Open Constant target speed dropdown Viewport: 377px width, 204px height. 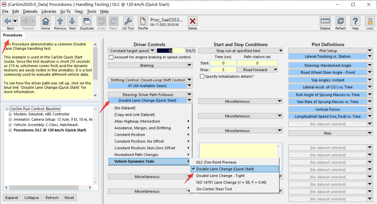click(x=152, y=51)
